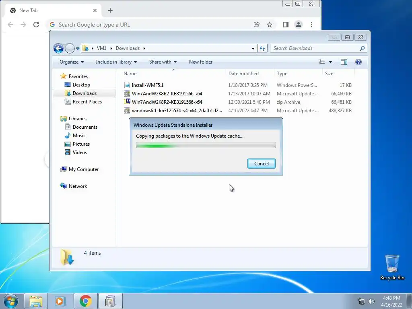
Task: Open the Recycle Bin desktop icon
Action: tap(392, 267)
